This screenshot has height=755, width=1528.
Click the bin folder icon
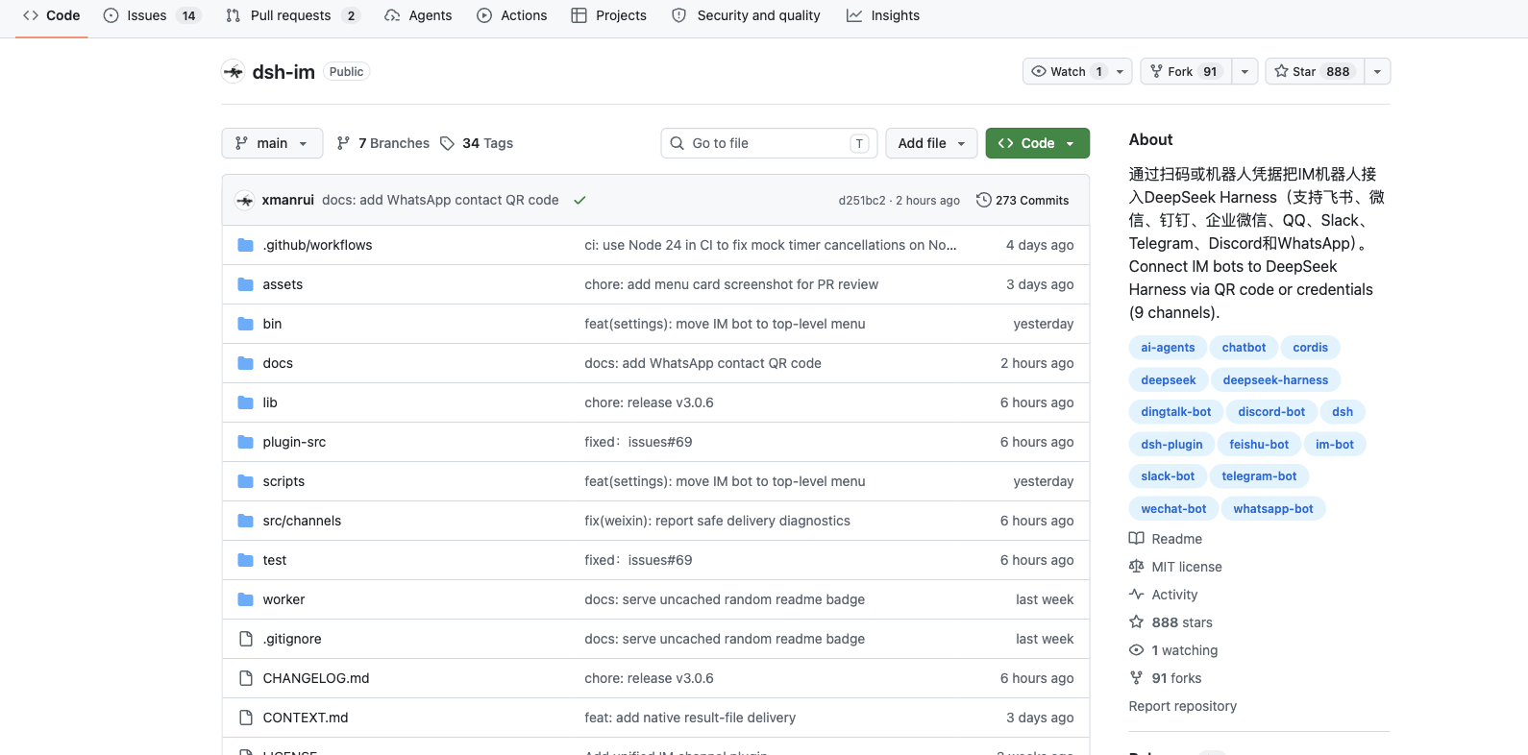click(245, 324)
